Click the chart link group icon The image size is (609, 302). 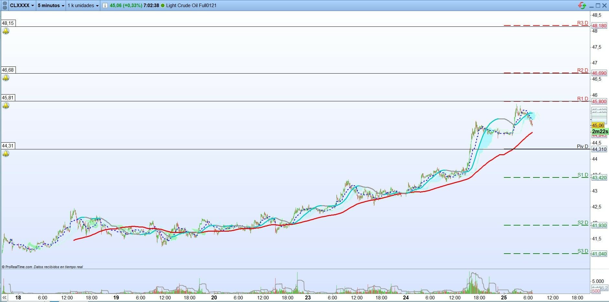pyautogui.click(x=4, y=5)
